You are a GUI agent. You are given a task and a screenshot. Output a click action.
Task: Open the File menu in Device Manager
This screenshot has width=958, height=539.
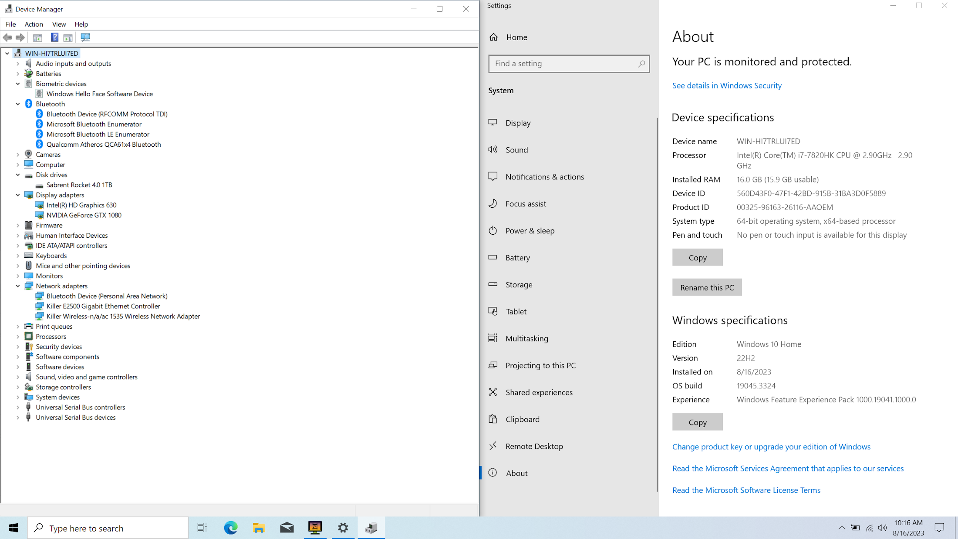tap(11, 24)
